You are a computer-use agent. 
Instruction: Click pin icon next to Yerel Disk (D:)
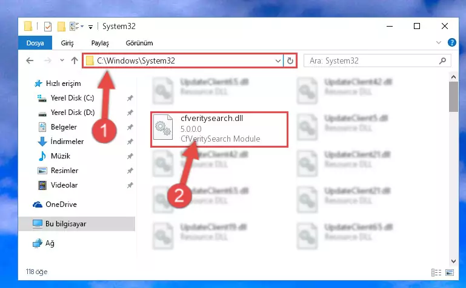[x=130, y=113]
